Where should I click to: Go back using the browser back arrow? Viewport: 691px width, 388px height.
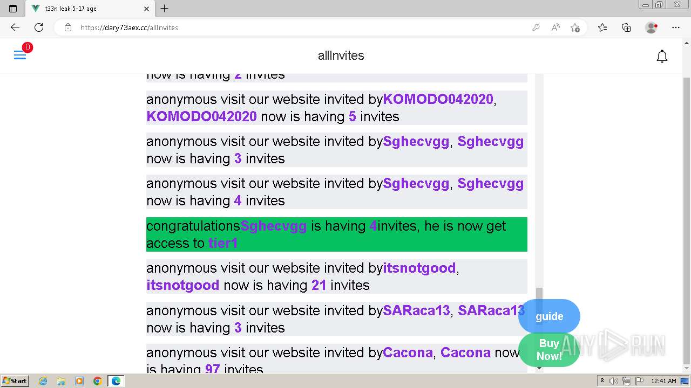pyautogui.click(x=15, y=27)
